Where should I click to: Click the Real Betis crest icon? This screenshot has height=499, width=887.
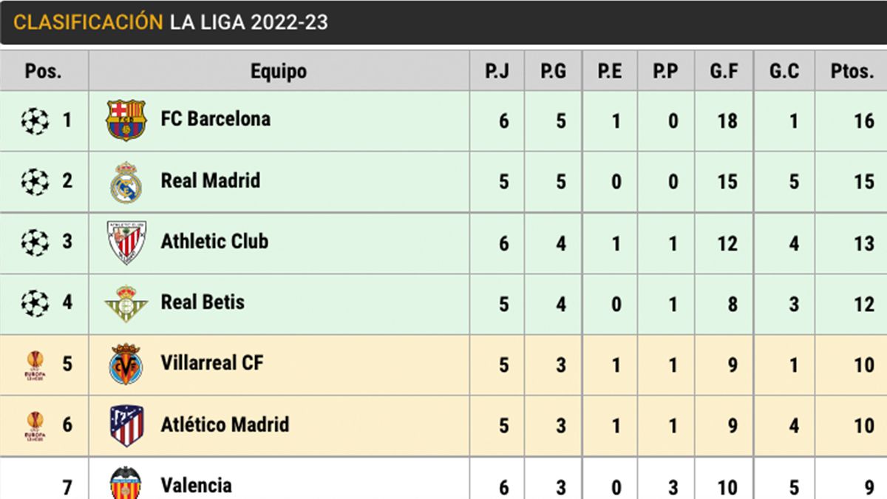126,303
